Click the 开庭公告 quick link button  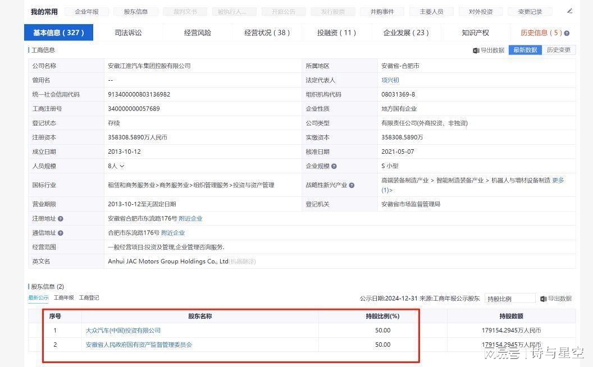coord(284,12)
